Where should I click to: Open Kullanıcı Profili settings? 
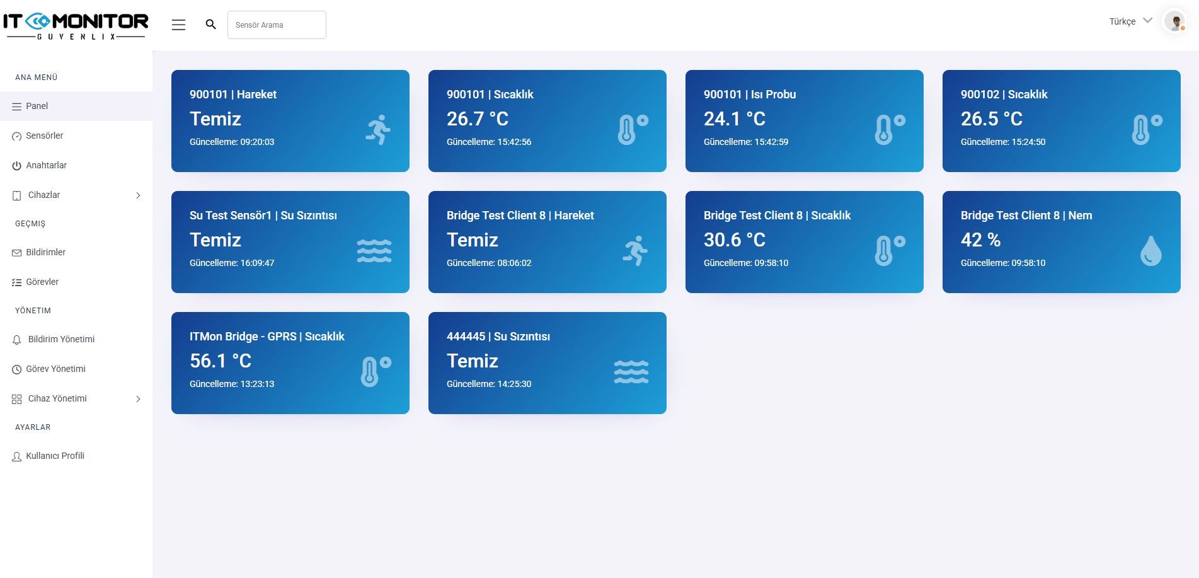coord(55,456)
